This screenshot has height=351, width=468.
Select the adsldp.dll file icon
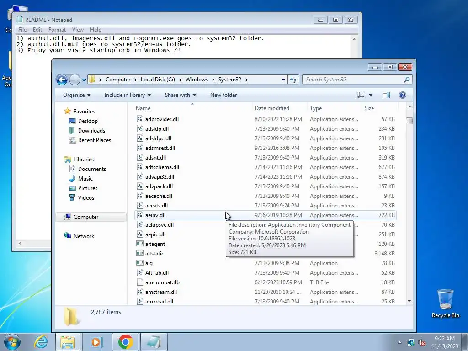click(140, 128)
